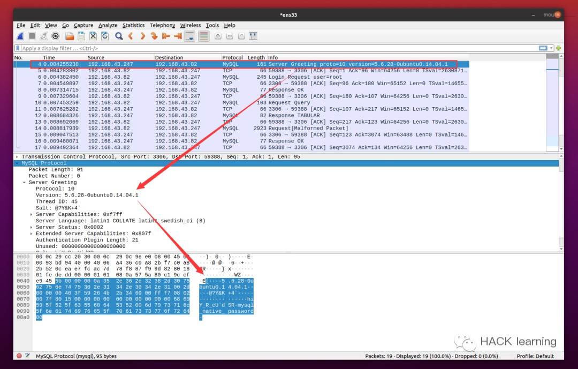
Task: Sort packets by the Destination column header
Action: click(x=187, y=57)
